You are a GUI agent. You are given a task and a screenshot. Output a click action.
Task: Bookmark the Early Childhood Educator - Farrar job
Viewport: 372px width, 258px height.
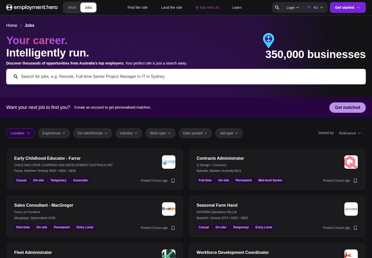(173, 181)
